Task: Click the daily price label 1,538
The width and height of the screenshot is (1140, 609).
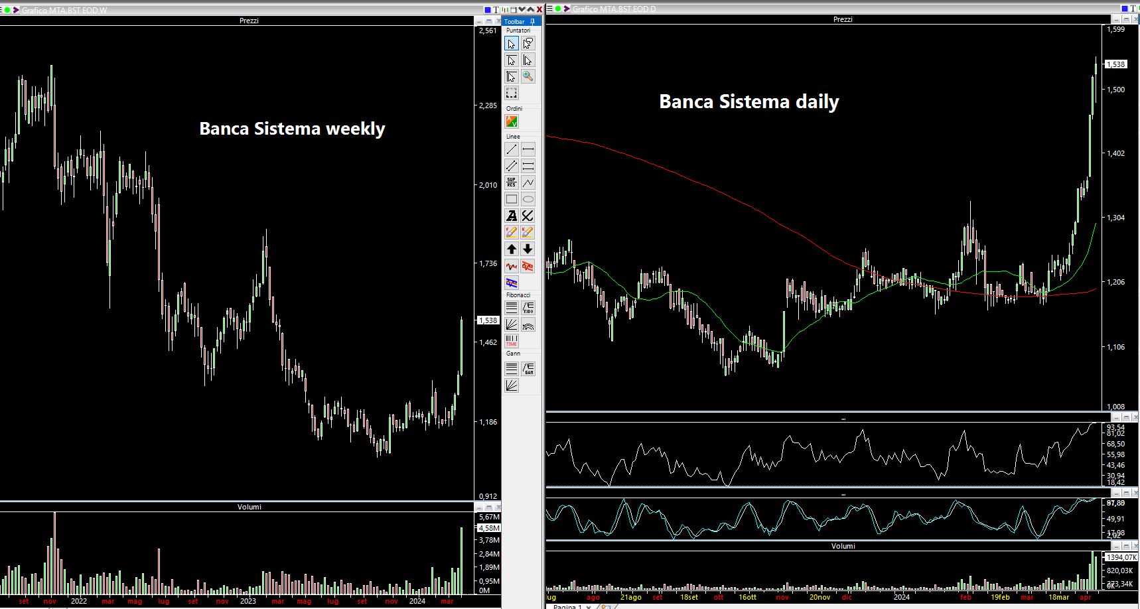Action: [x=1116, y=64]
